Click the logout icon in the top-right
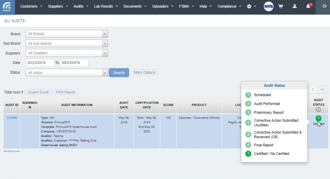The width and height of the screenshot is (330, 179). [x=324, y=7]
